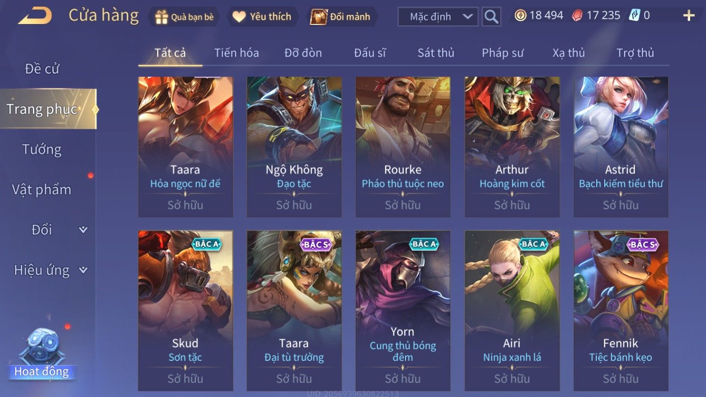Open the Mặc định sort dropdown
The width and height of the screenshot is (706, 397).
[438, 17]
